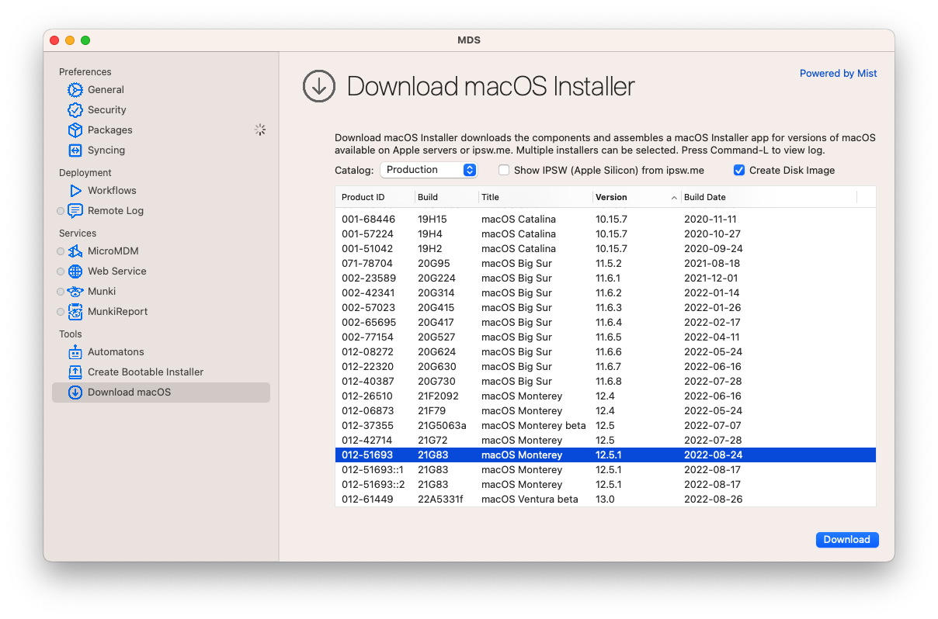Open the Catalog Production dropdown
The width and height of the screenshot is (938, 619).
pos(428,170)
